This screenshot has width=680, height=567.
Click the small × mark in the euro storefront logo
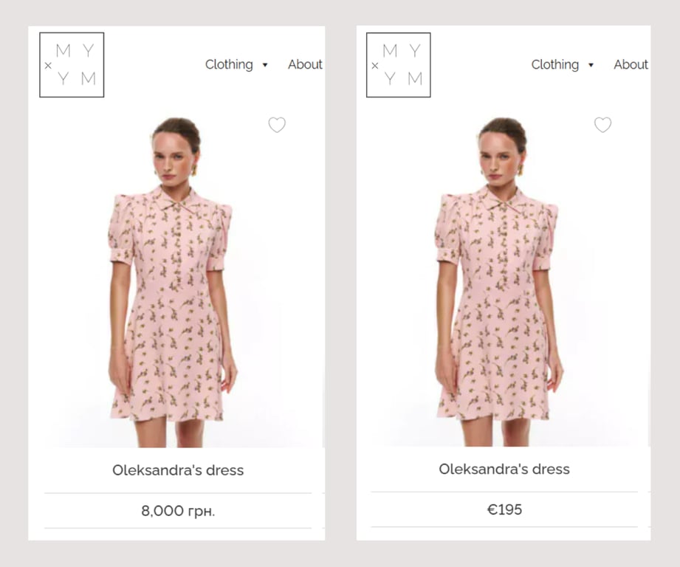tap(374, 66)
